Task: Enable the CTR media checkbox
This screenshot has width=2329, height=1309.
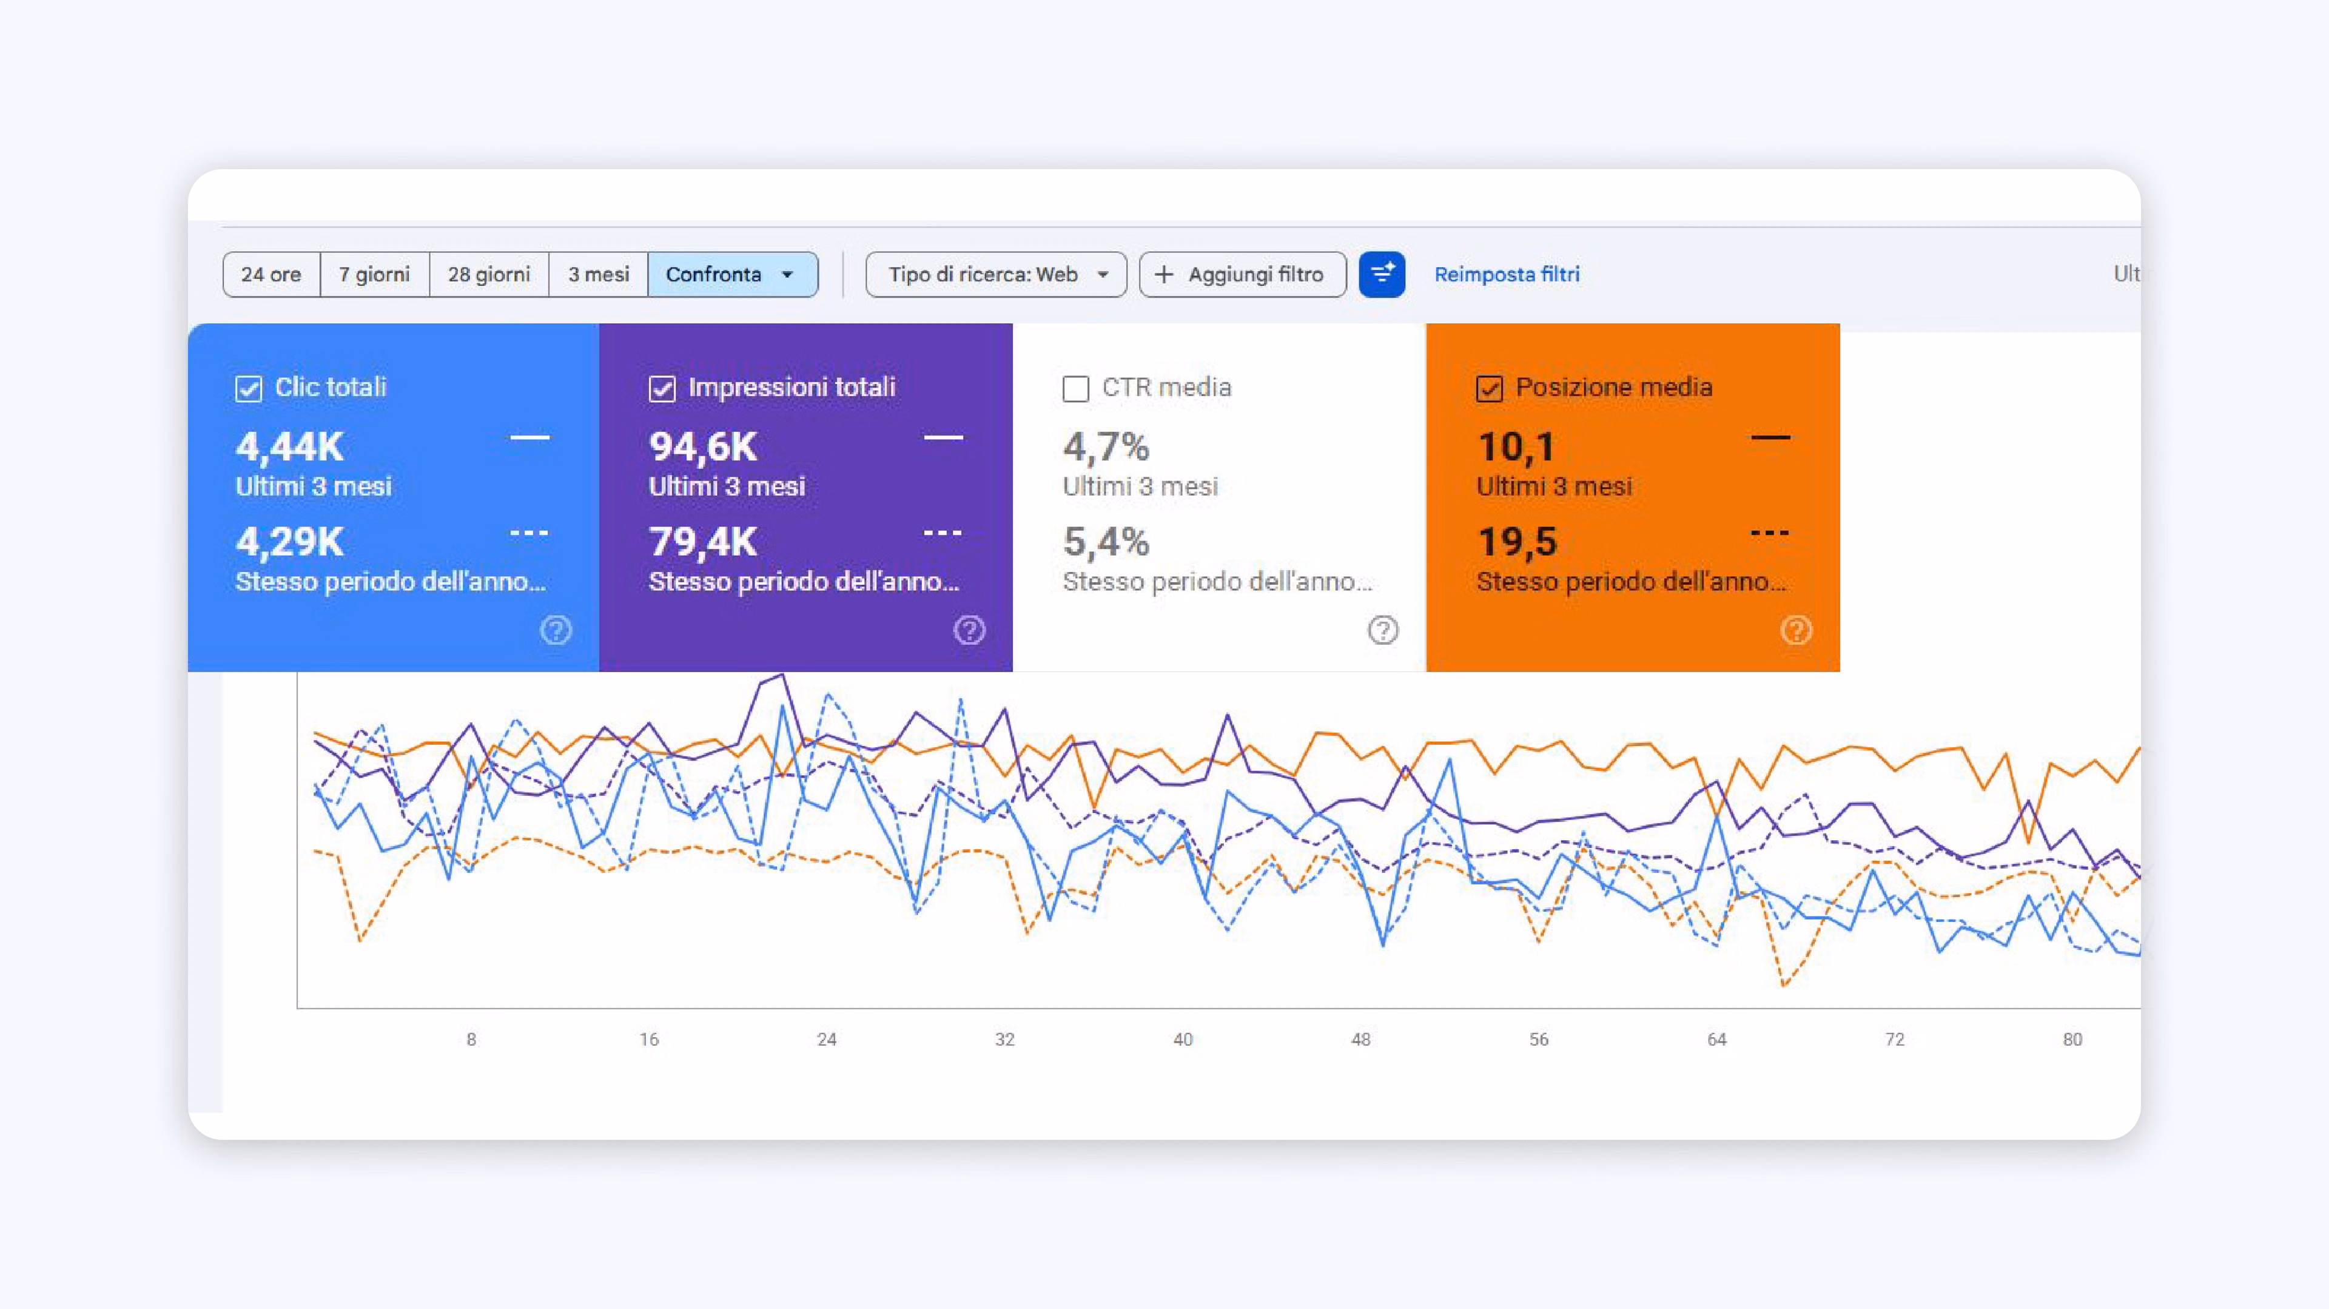Action: (1075, 389)
